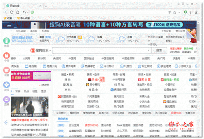Open the 小游戏大全 icon link

183,66
